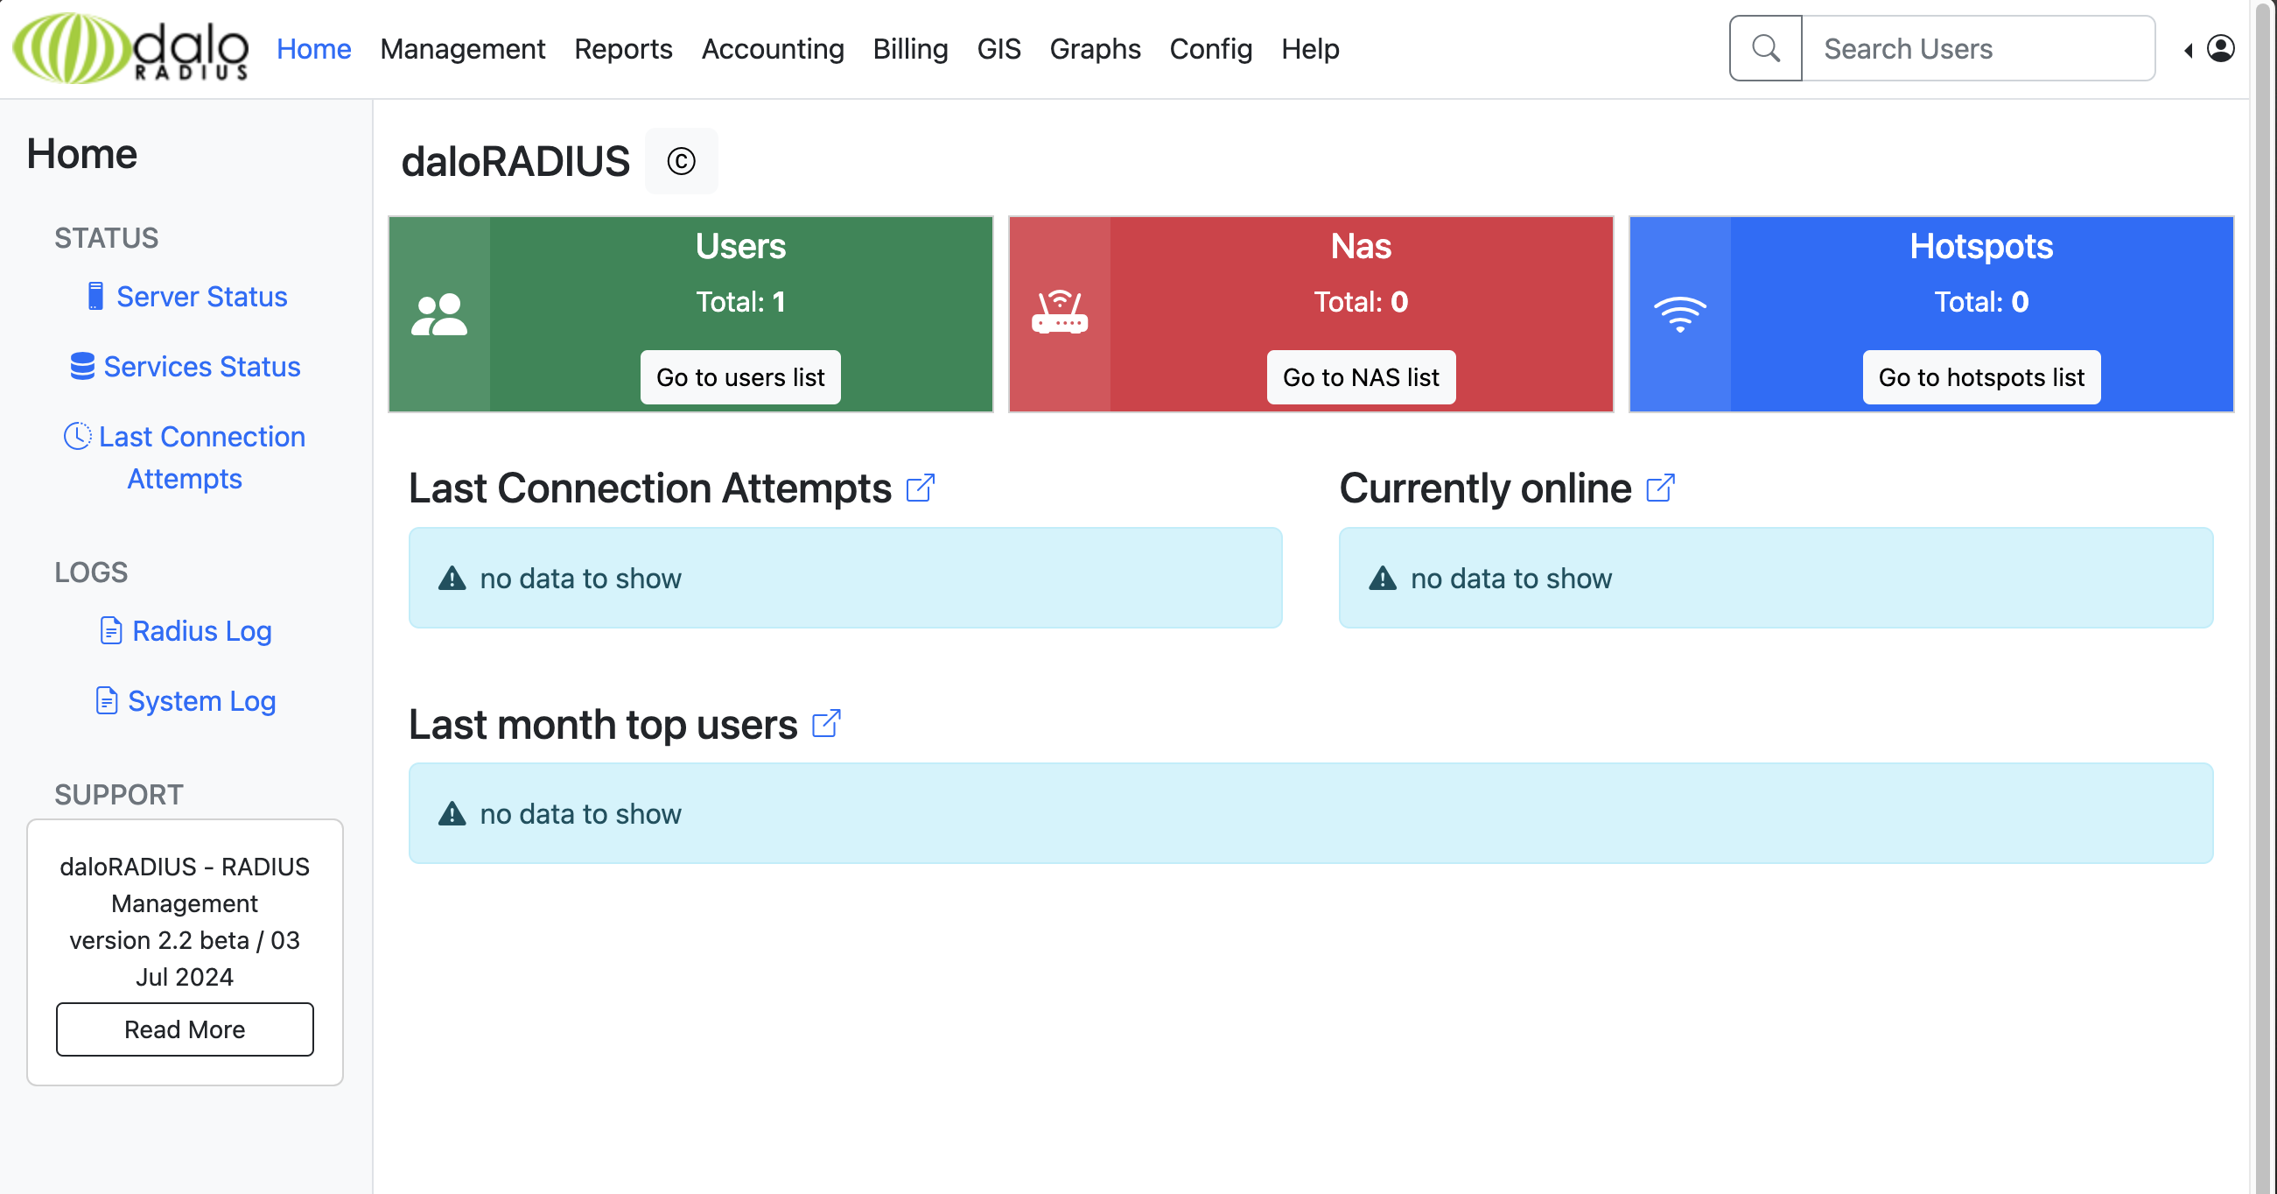This screenshot has width=2277, height=1194.
Task: Open external link icon for Last month top users
Action: (x=825, y=723)
